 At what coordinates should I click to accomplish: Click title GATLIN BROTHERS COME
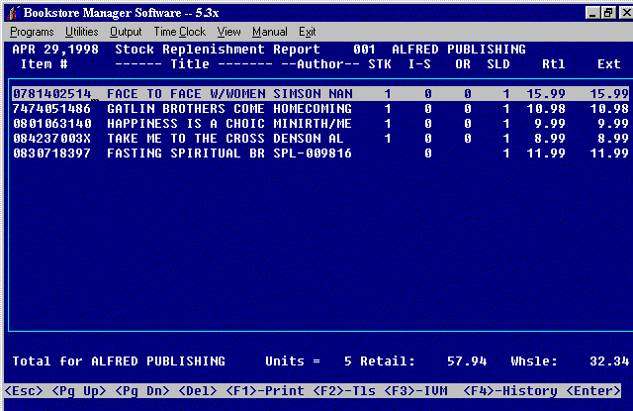click(186, 109)
